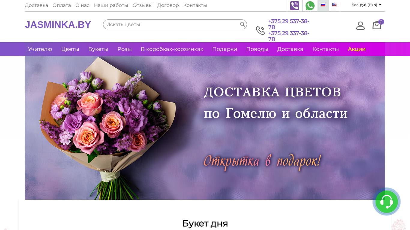The width and height of the screenshot is (410, 230).
Task: Open В коробках-корзинках menu item
Action: [x=172, y=49]
